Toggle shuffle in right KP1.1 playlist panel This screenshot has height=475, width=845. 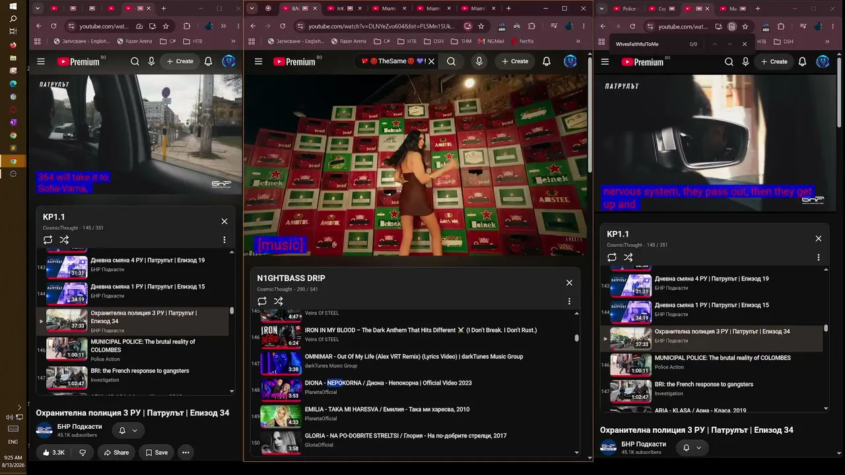click(x=628, y=257)
